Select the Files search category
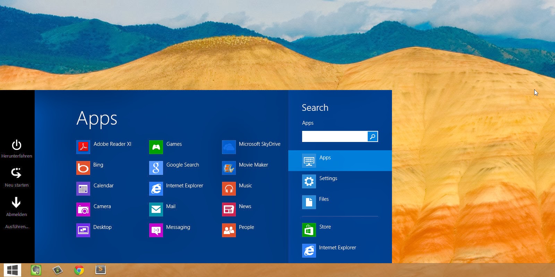The width and height of the screenshot is (555, 277). coord(340,202)
